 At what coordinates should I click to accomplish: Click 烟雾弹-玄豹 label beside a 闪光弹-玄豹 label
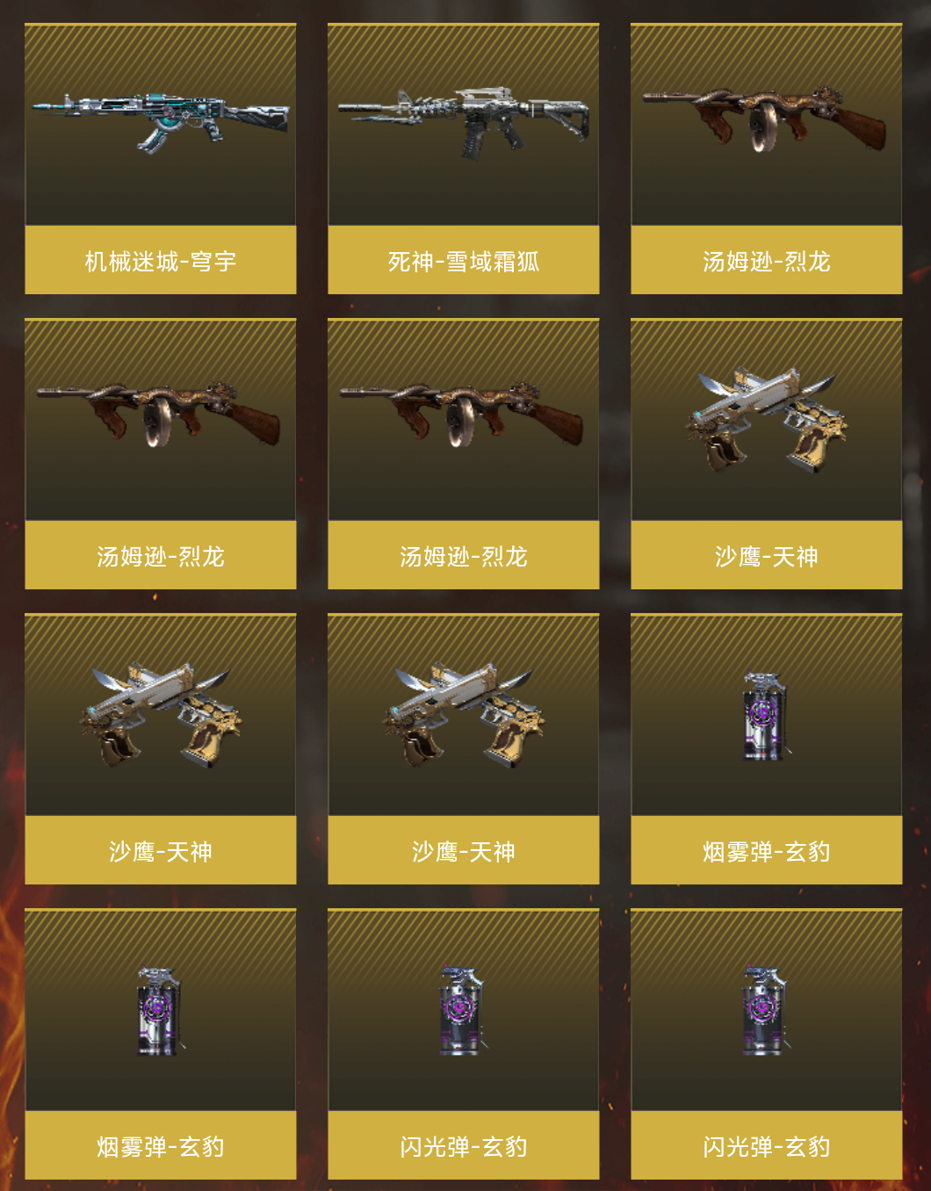click(161, 1146)
